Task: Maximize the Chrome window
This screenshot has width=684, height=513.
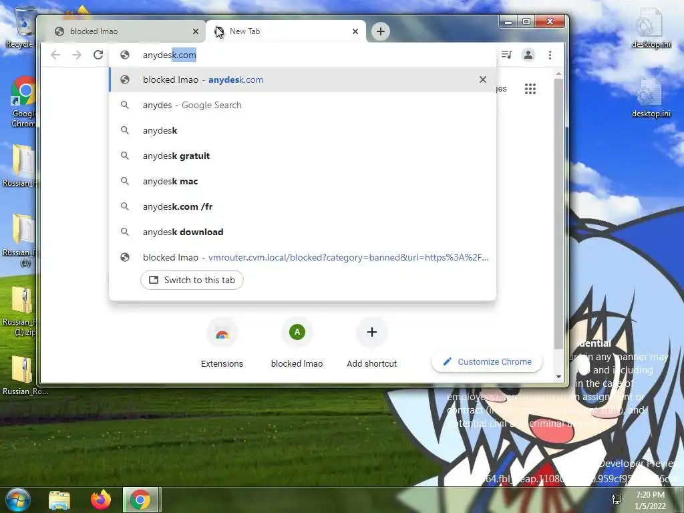Action: [526, 21]
